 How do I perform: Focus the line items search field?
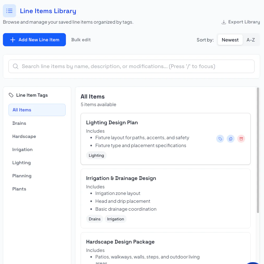pyautogui.click(x=132, y=66)
